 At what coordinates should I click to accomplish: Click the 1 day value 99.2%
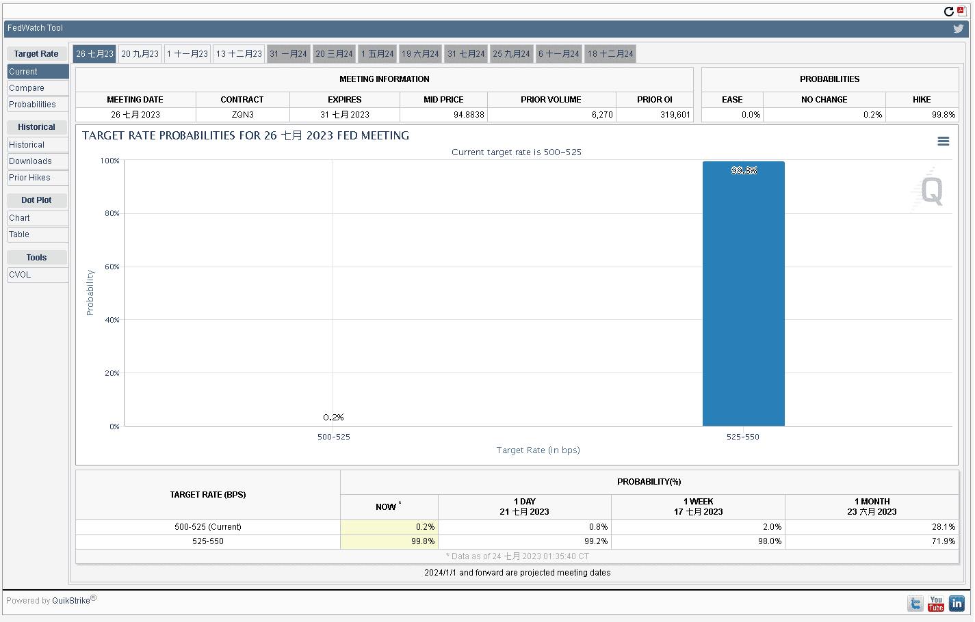tap(596, 541)
